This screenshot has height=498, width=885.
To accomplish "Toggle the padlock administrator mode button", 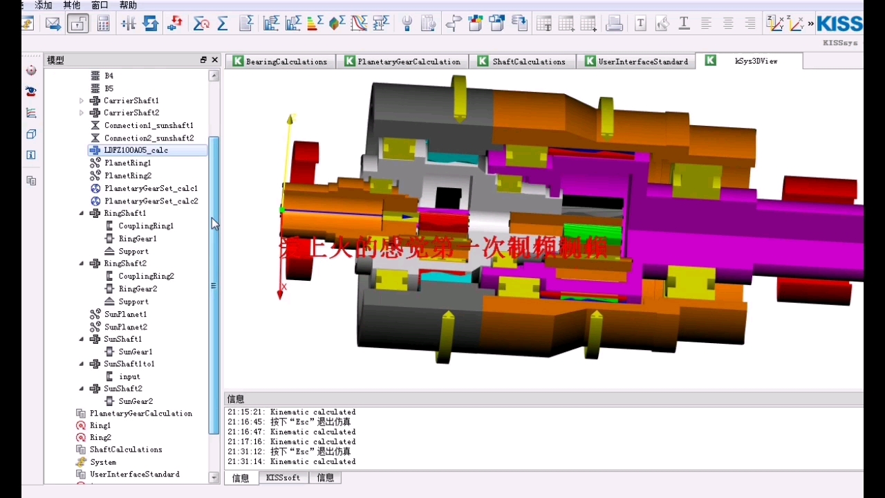I will 78,24.
